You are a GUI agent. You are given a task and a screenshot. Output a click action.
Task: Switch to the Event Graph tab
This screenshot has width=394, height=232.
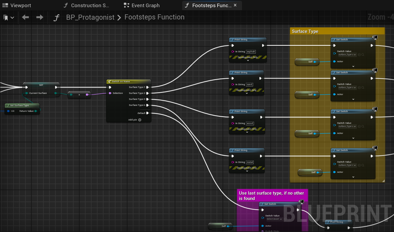142,5
